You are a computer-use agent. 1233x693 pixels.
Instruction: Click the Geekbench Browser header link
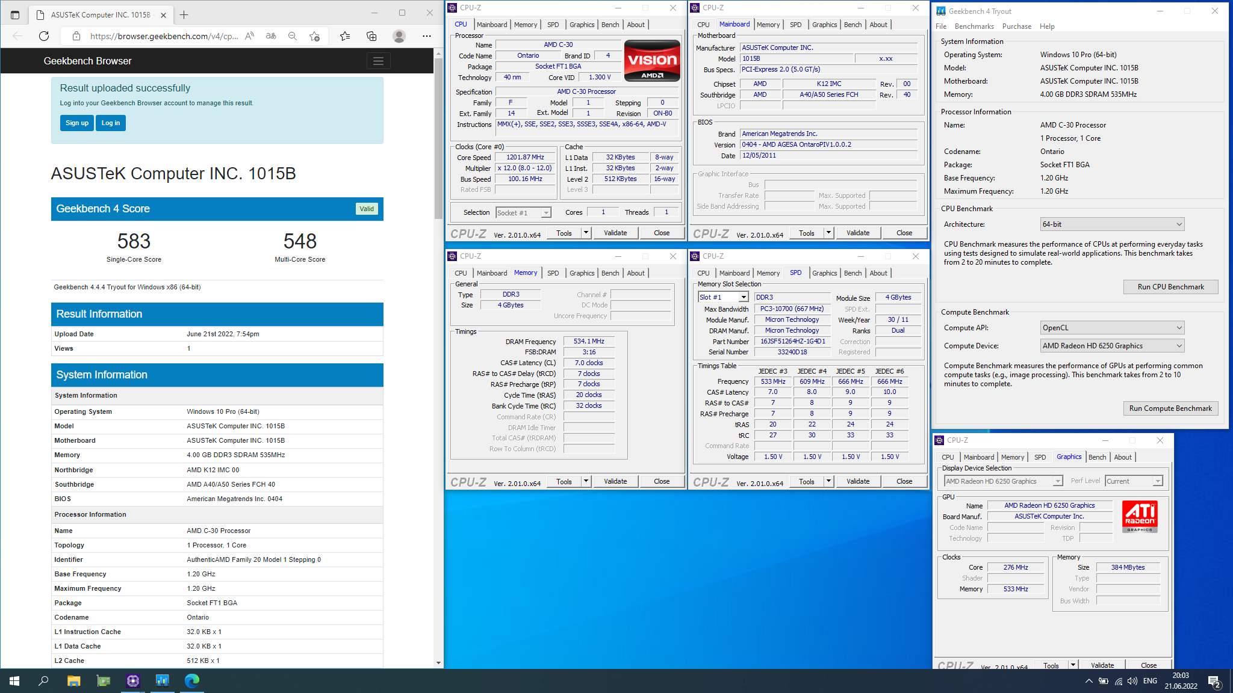click(87, 61)
